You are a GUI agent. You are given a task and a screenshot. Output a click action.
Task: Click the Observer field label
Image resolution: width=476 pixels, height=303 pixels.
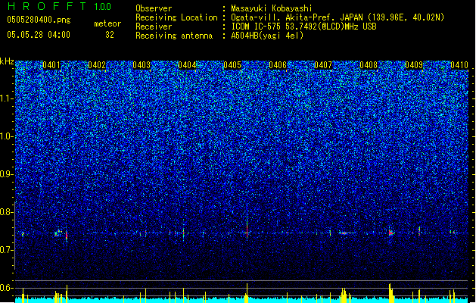pos(154,8)
